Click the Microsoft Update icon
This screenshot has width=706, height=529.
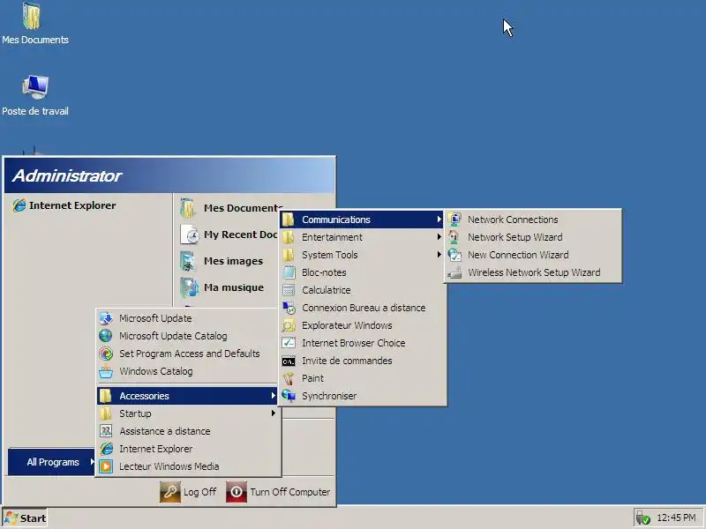tap(106, 318)
